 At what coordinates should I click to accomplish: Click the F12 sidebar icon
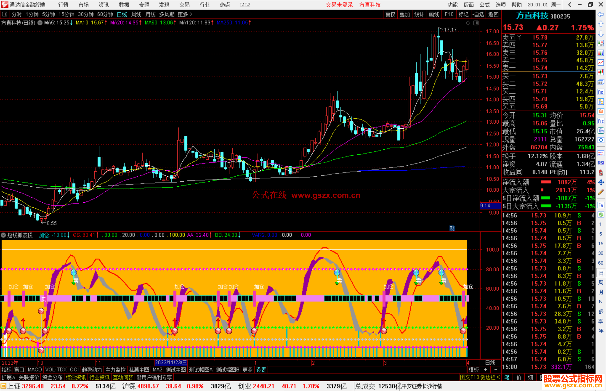[x=601, y=121]
